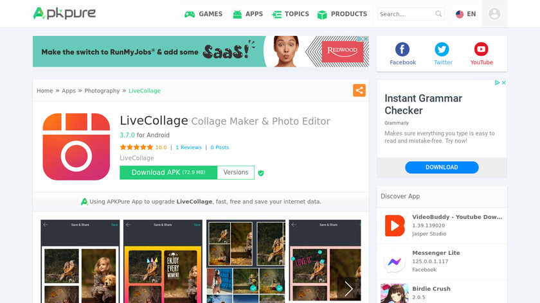Click the five-star rating
Image resolution: width=540 pixels, height=303 pixels.
[136, 147]
